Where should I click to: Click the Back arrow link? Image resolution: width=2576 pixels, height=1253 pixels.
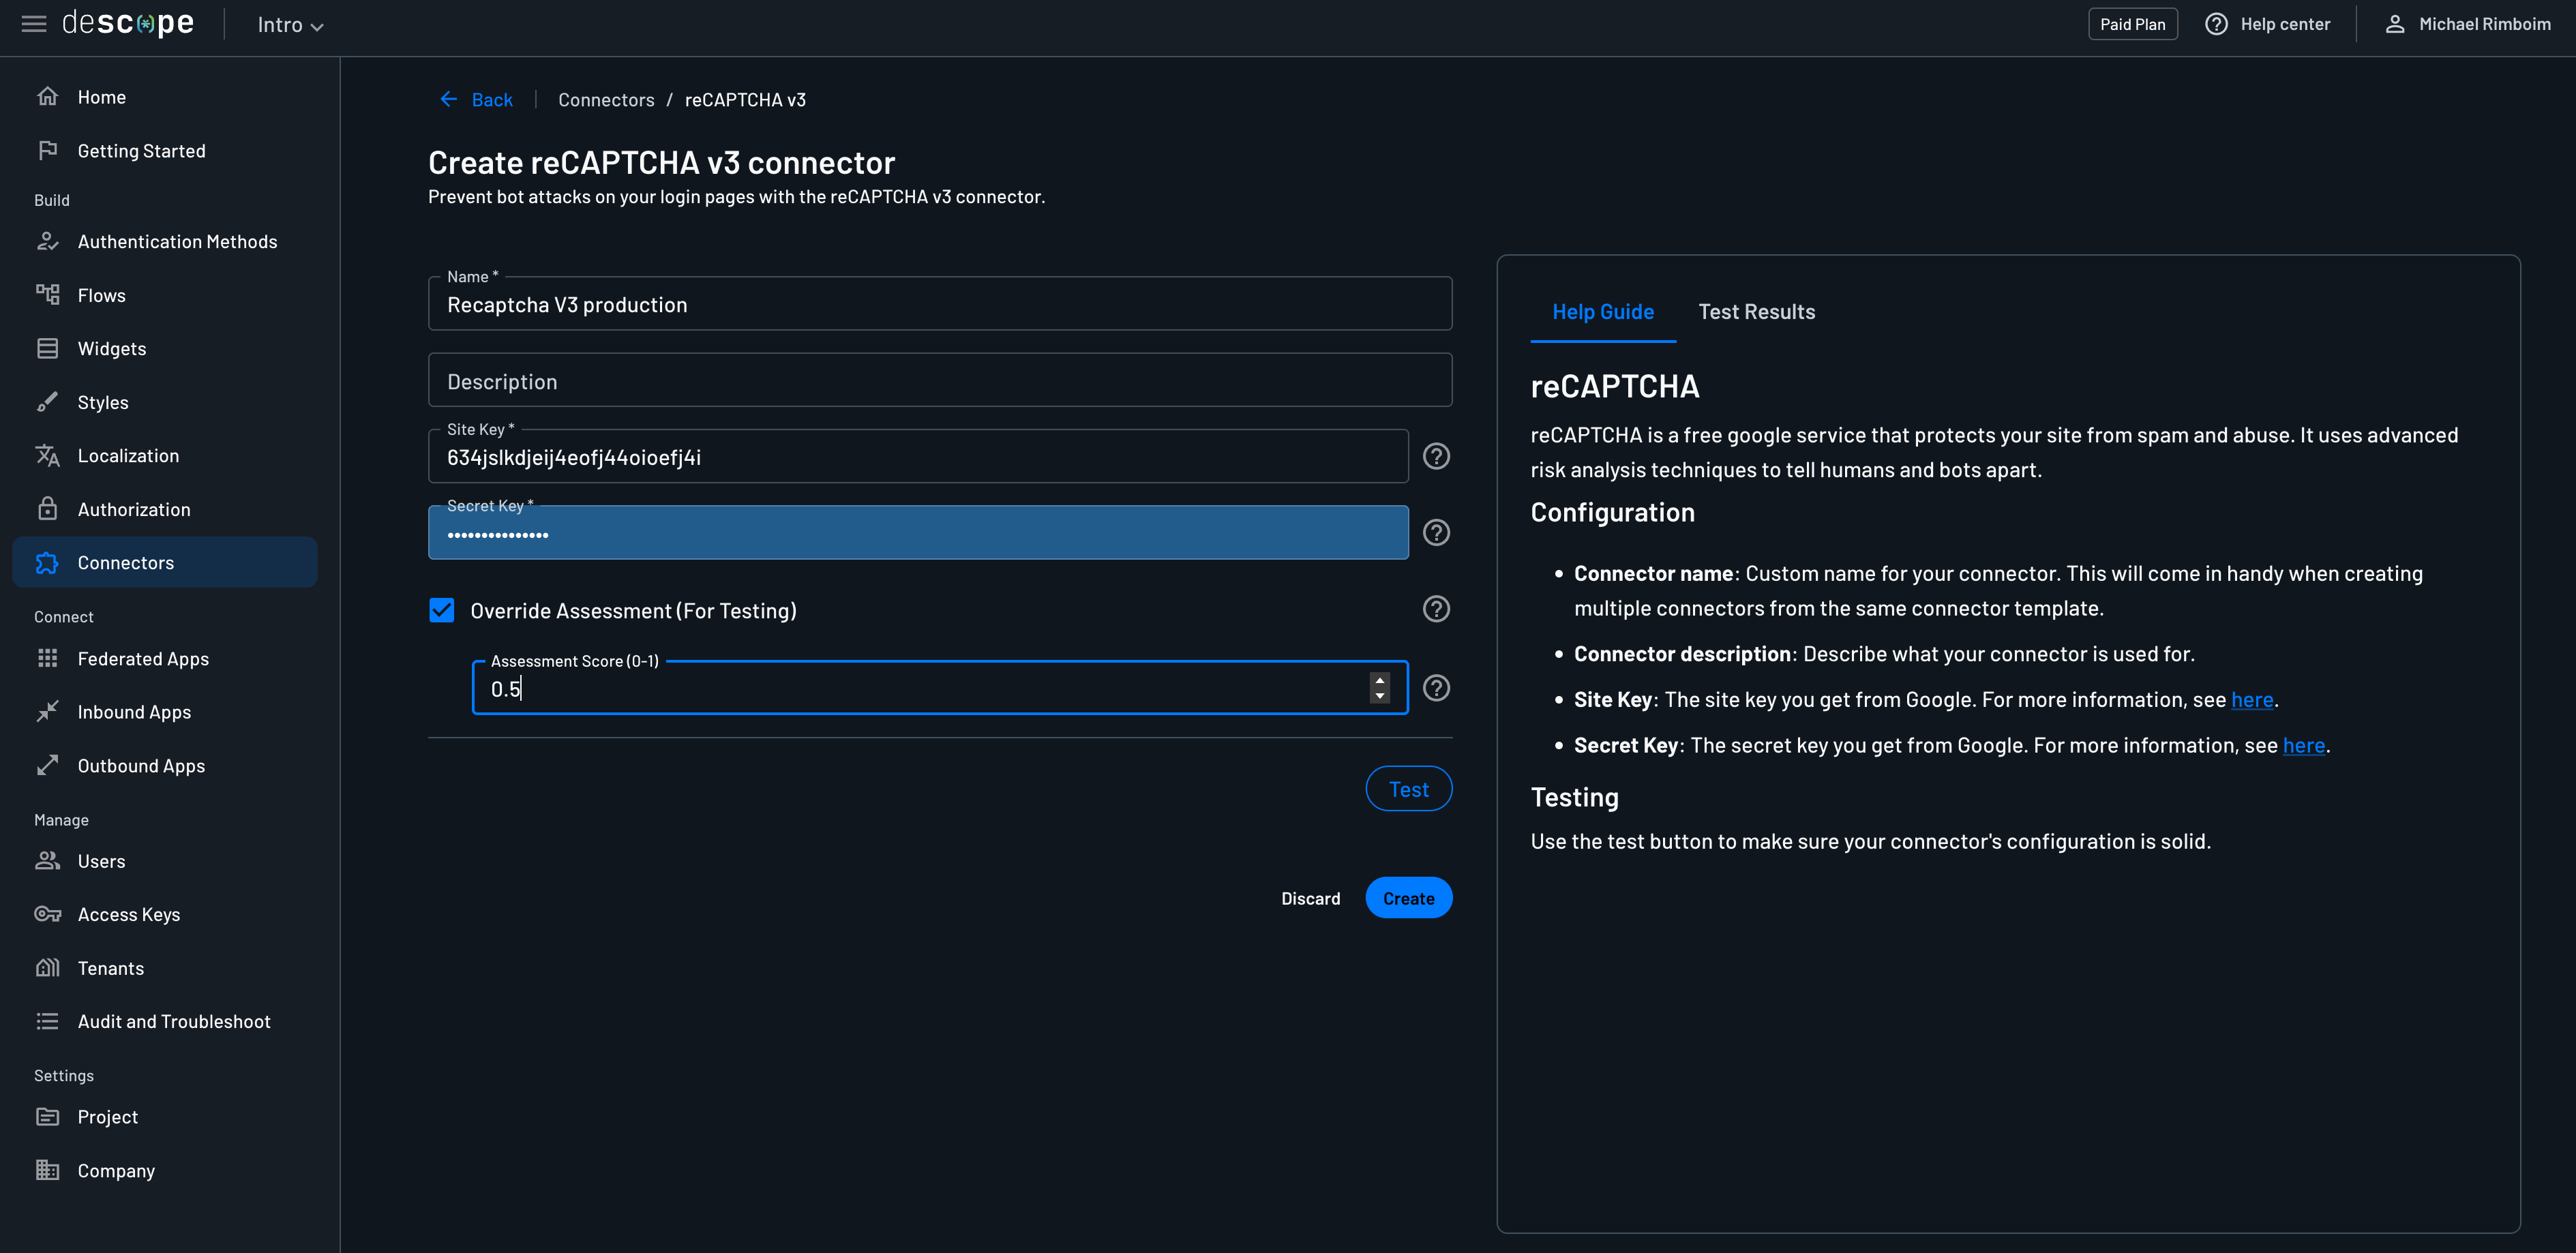click(476, 99)
